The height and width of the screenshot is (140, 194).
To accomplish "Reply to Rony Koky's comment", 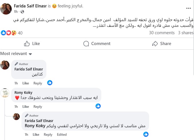I will tap(38, 107).
